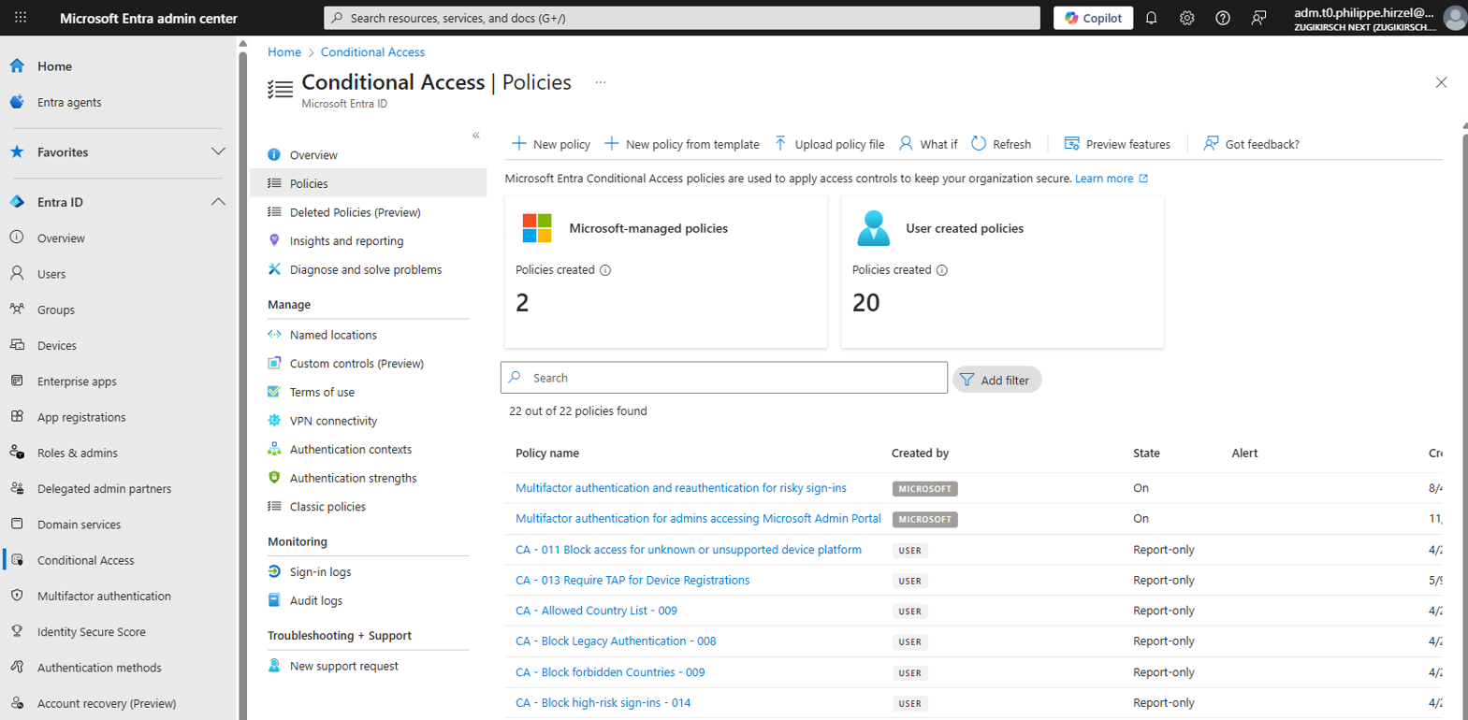Open the What if tool
Image resolution: width=1468 pixels, height=720 pixels.
coord(928,144)
